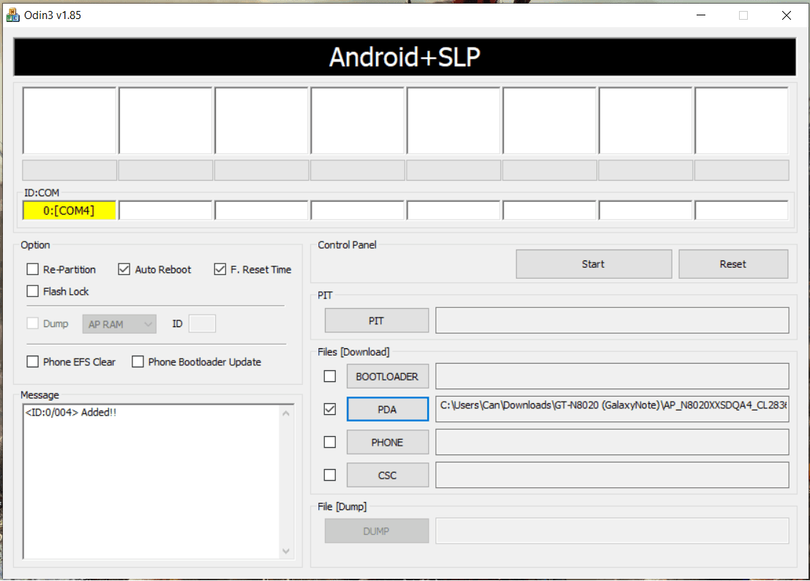Click the Reset button
Screen dimensions: 810x581
[x=733, y=264]
